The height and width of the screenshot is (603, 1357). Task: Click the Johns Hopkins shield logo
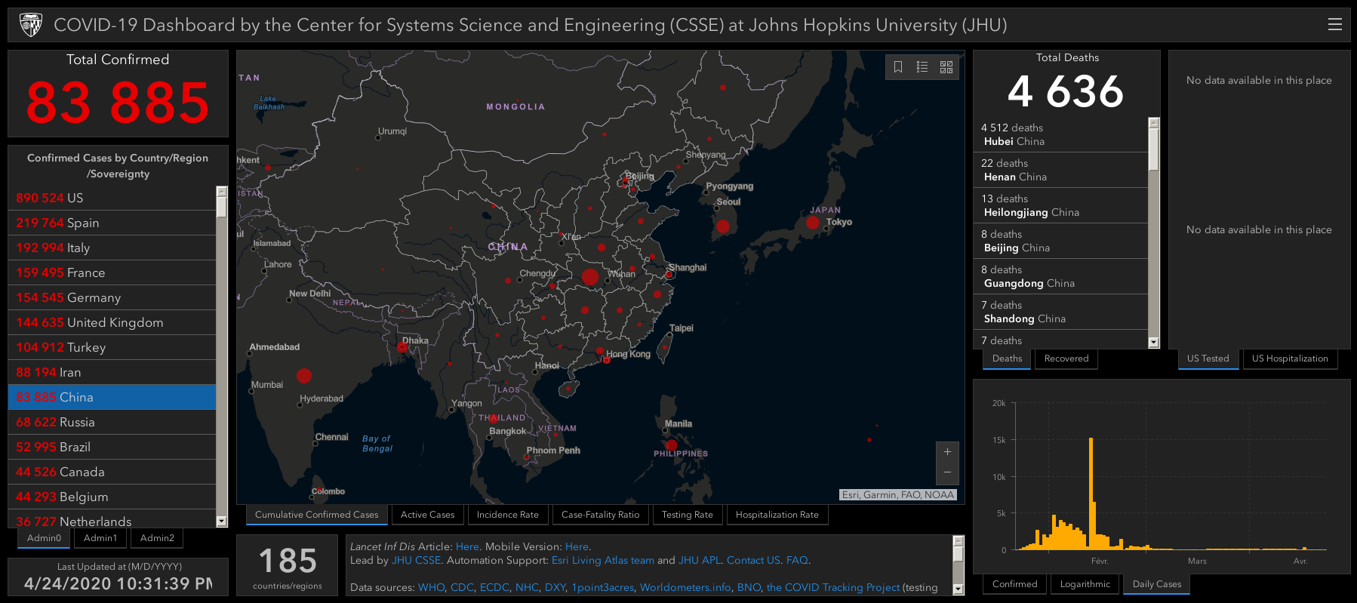31,25
